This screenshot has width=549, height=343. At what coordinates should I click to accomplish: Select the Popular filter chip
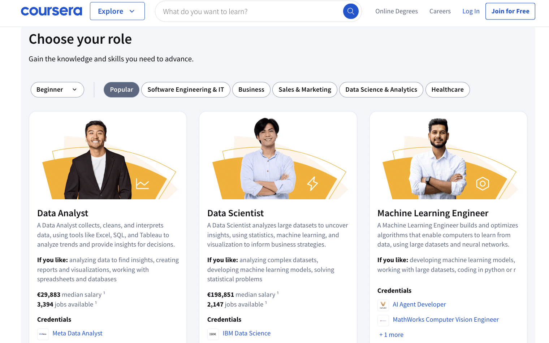121,90
